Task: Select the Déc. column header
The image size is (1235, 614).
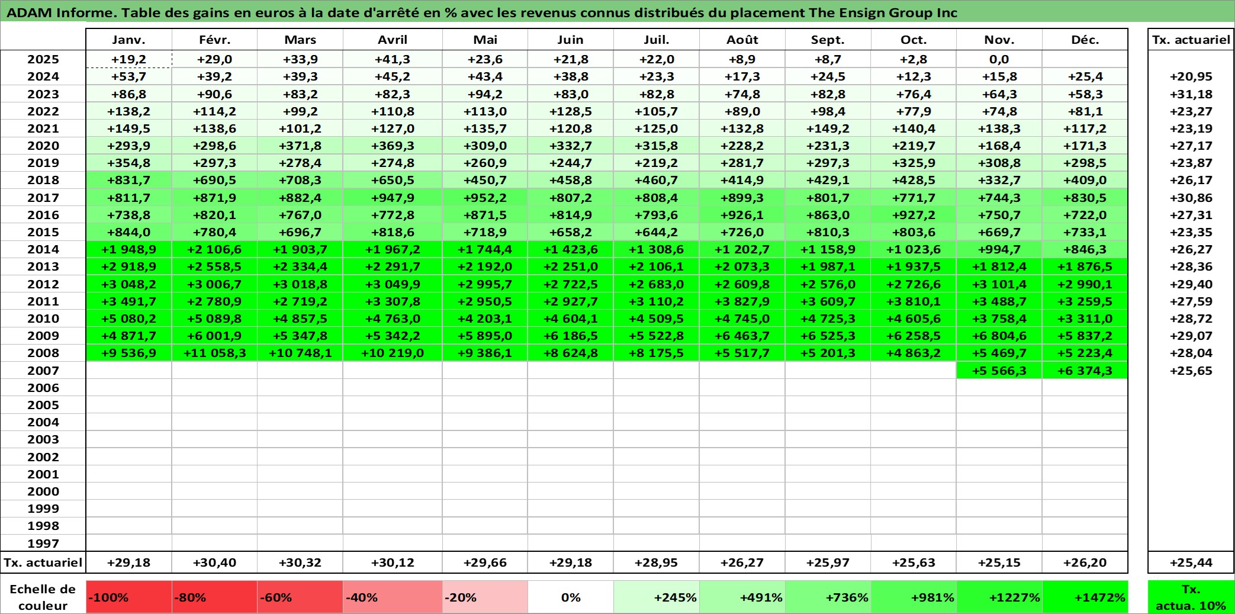Action: pyautogui.click(x=1085, y=40)
